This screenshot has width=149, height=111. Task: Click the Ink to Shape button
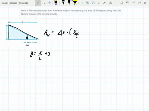tap(93, 3)
